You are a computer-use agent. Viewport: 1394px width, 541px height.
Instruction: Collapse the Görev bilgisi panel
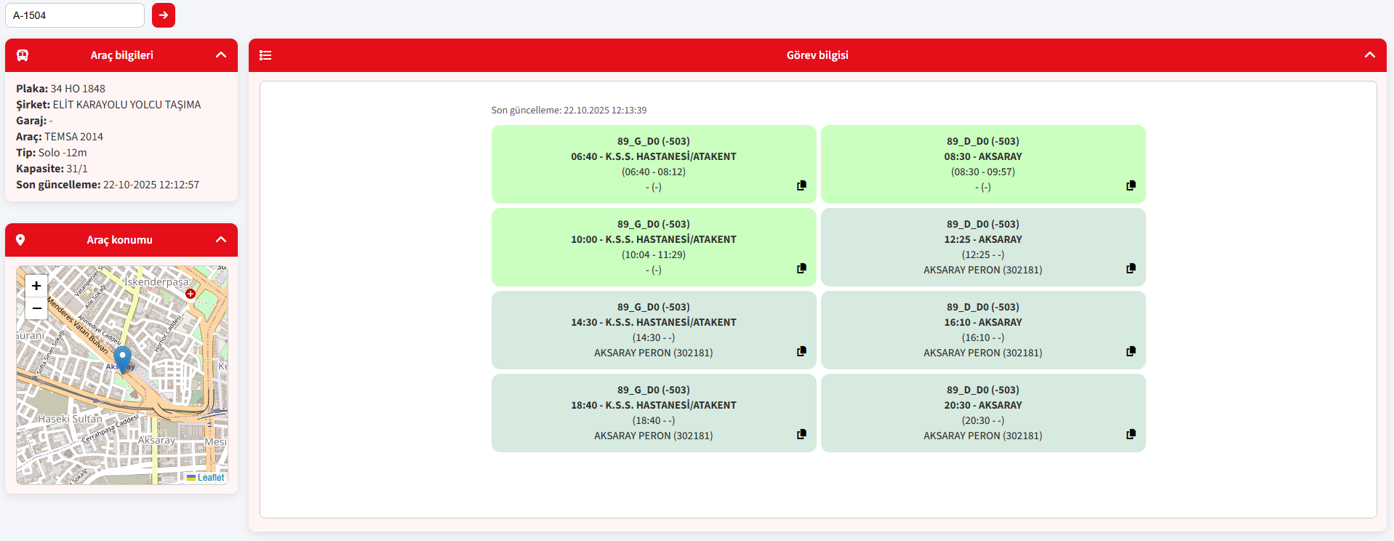[x=1369, y=55]
